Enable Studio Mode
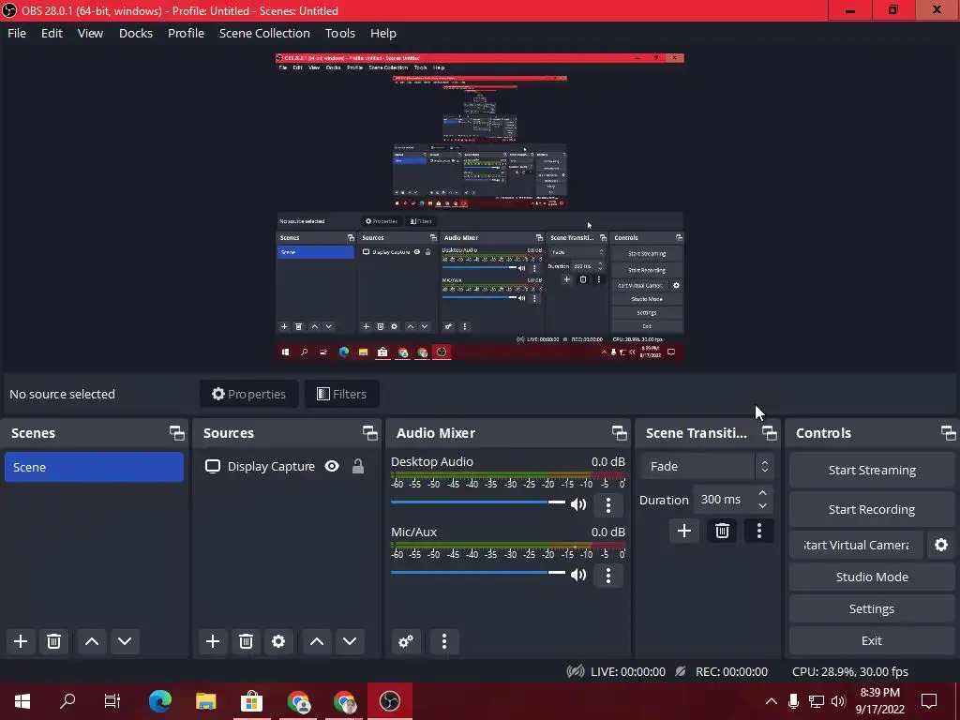 pos(872,577)
